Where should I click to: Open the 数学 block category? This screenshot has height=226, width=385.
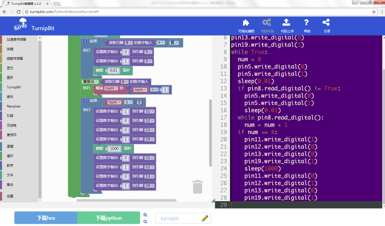click(10, 166)
